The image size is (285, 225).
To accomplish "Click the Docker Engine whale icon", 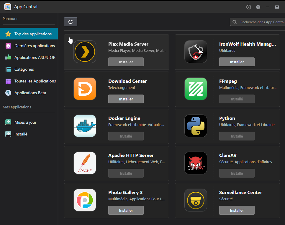I will (85, 126).
